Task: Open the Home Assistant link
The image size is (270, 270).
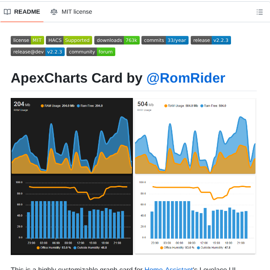Action: (x=168, y=268)
